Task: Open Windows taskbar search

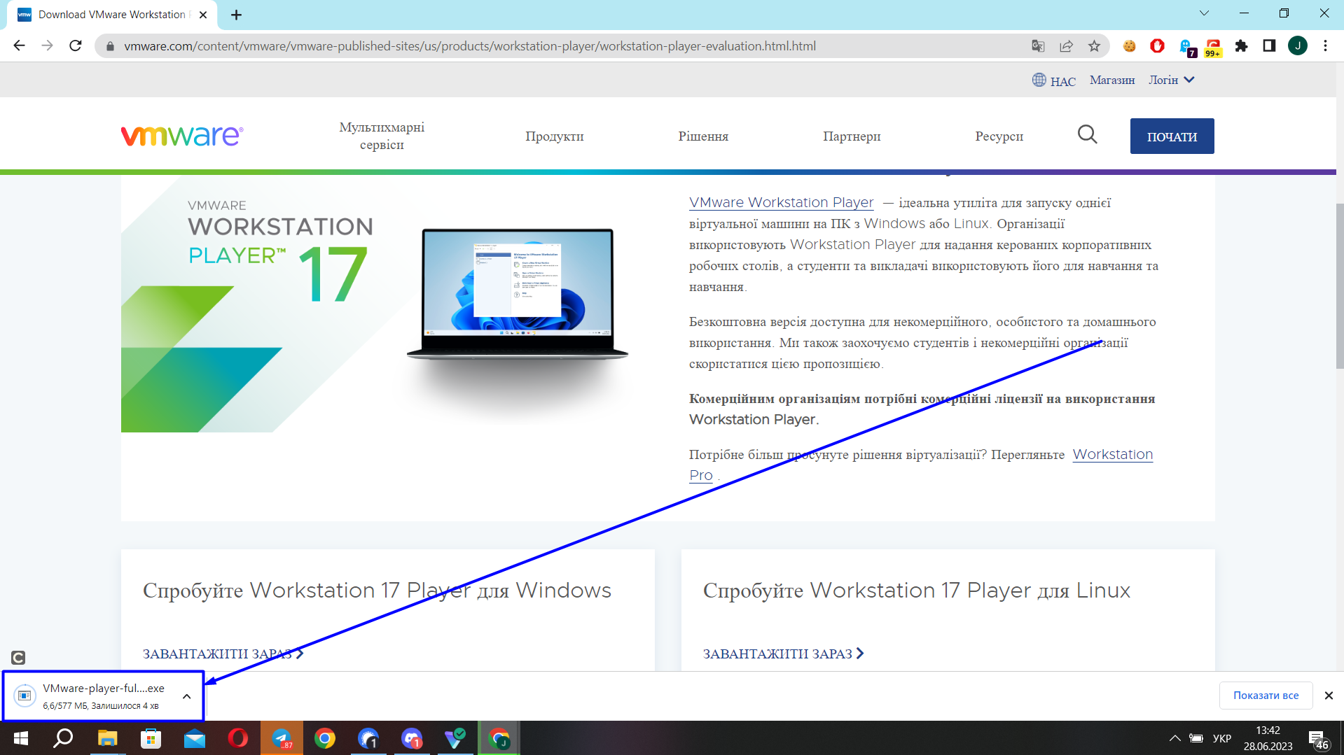Action: tap(64, 738)
